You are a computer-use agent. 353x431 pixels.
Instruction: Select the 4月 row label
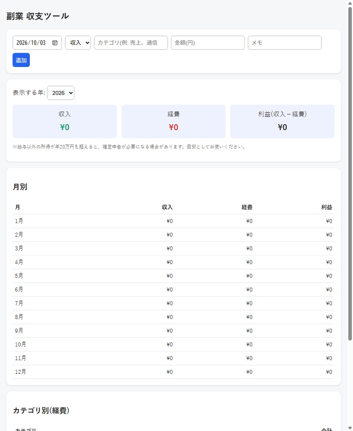point(19,262)
